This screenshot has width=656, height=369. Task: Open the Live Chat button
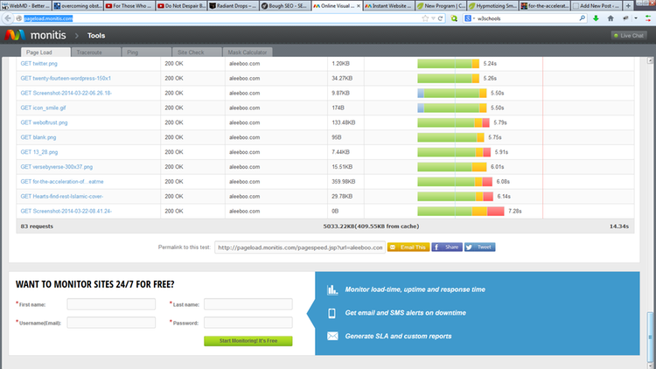pyautogui.click(x=629, y=36)
